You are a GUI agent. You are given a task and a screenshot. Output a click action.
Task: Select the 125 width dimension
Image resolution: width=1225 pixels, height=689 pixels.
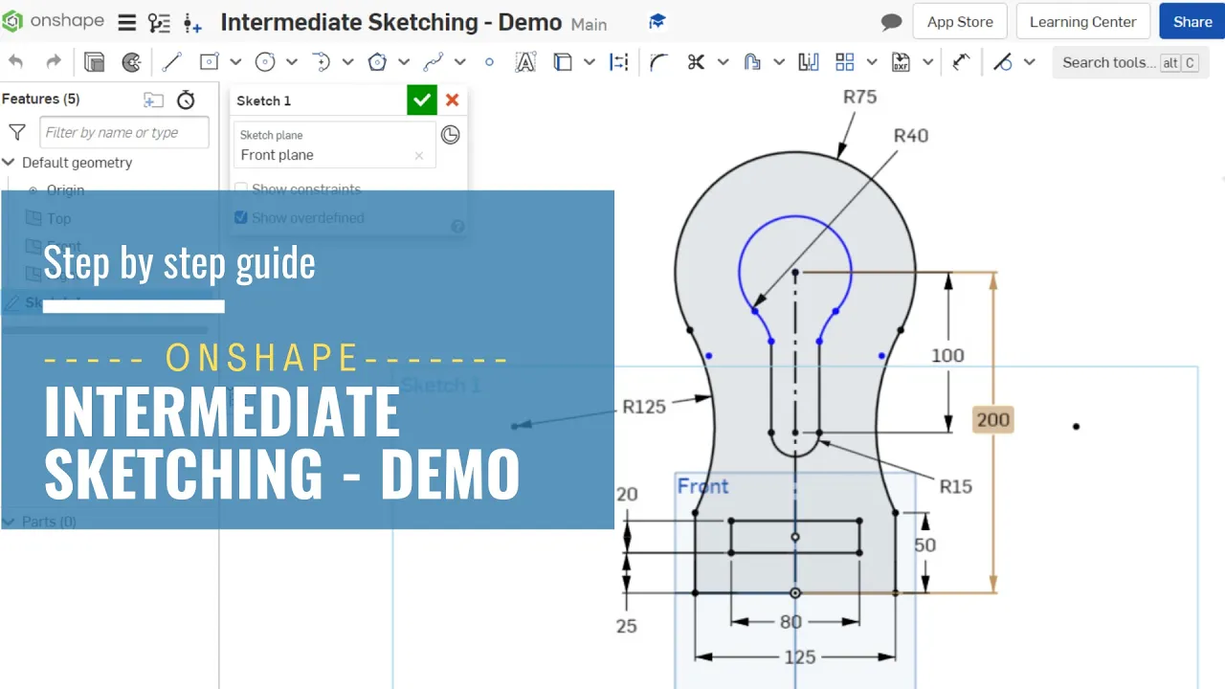[800, 656]
